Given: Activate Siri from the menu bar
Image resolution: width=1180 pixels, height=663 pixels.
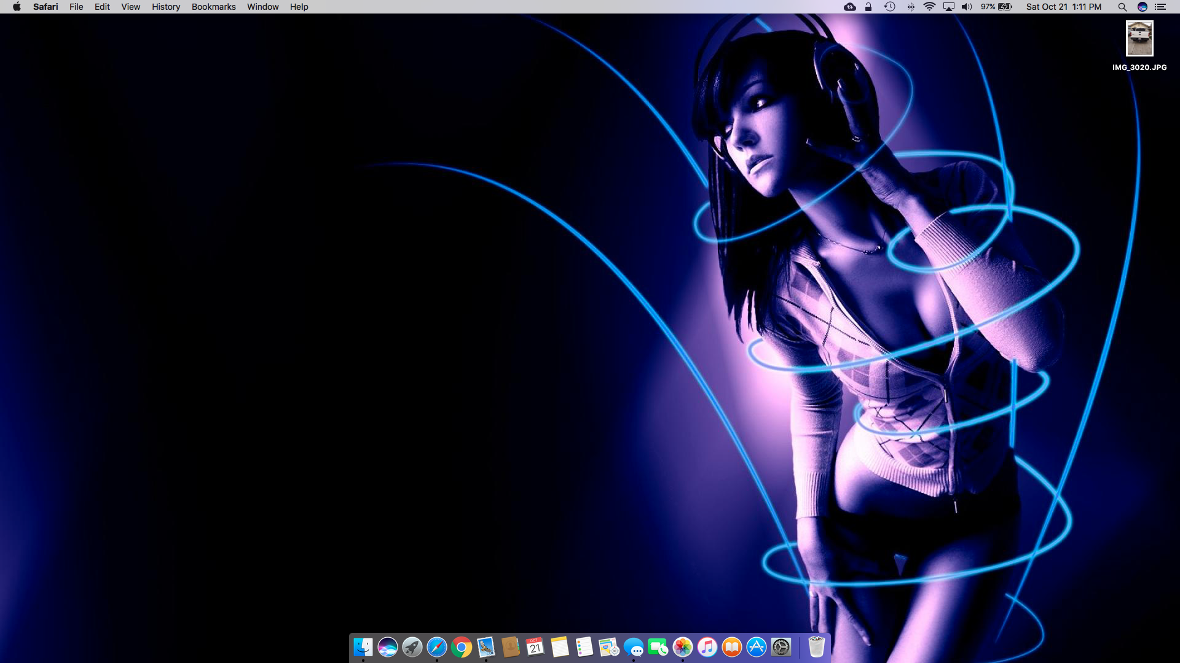Looking at the screenshot, I should (1143, 7).
